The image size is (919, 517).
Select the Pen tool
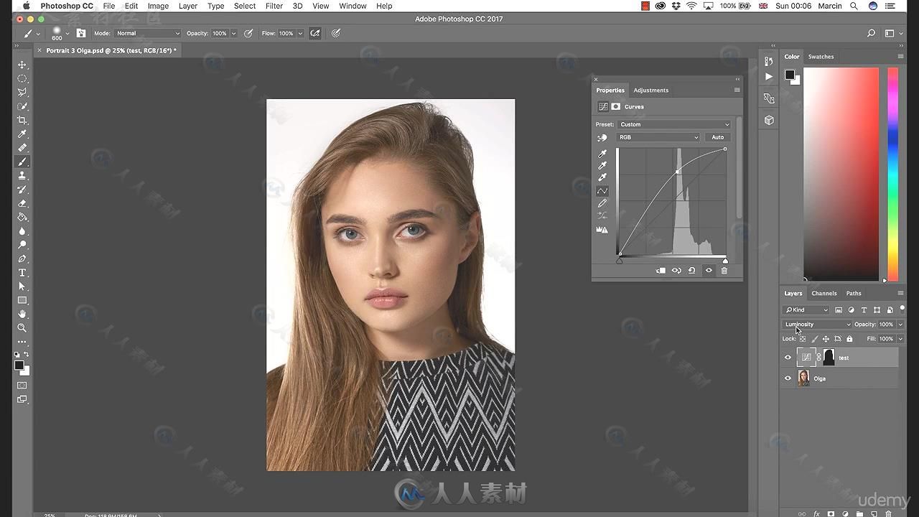(22, 258)
